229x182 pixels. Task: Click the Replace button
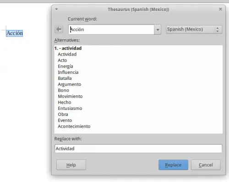coord(173,165)
